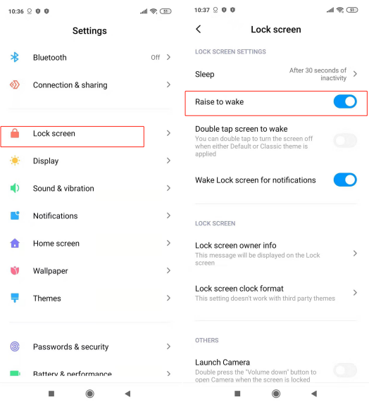This screenshot has height=414, width=369.
Task: Tap the Display sun icon
Action: [x=15, y=161]
